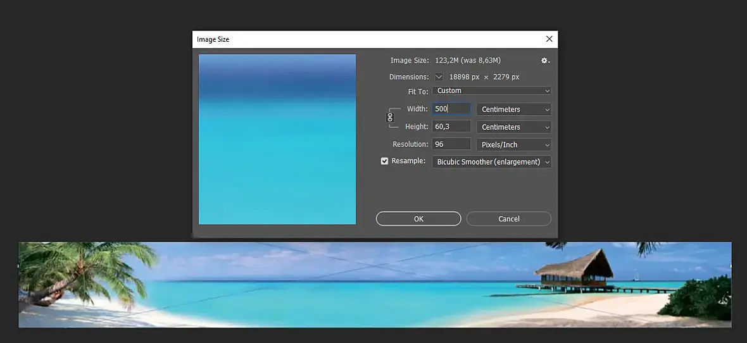Image resolution: width=747 pixels, height=343 pixels.
Task: Open the Pixels/Inch resolution unit dropdown
Action: 514,144
